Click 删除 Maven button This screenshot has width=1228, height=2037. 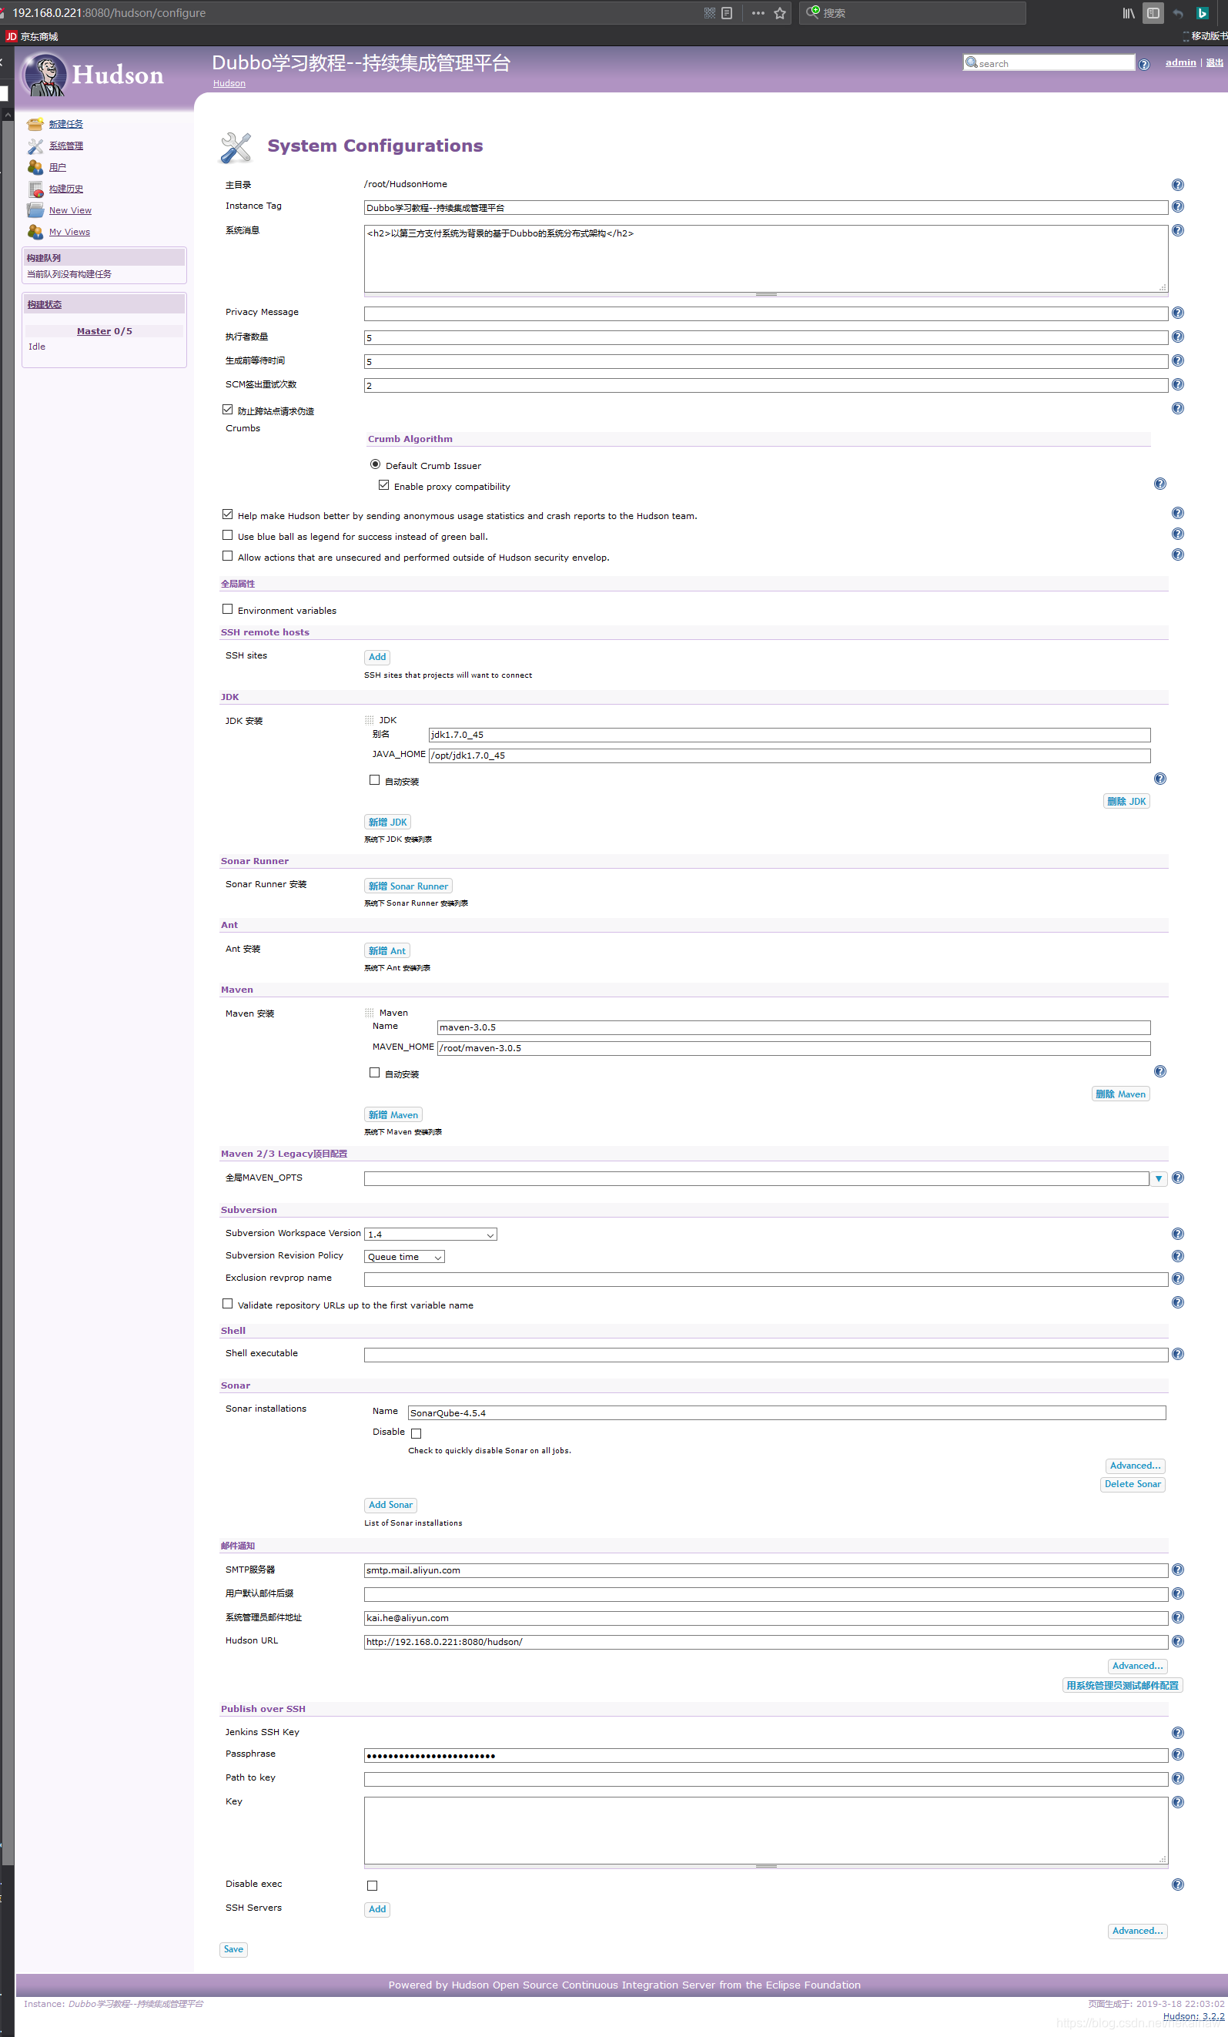pos(1120,1094)
